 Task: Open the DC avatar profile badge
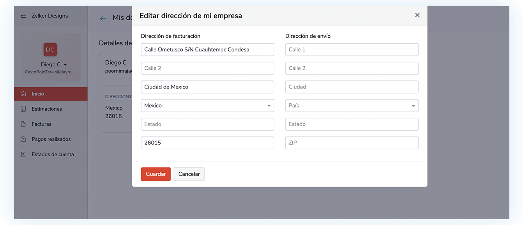(x=50, y=49)
